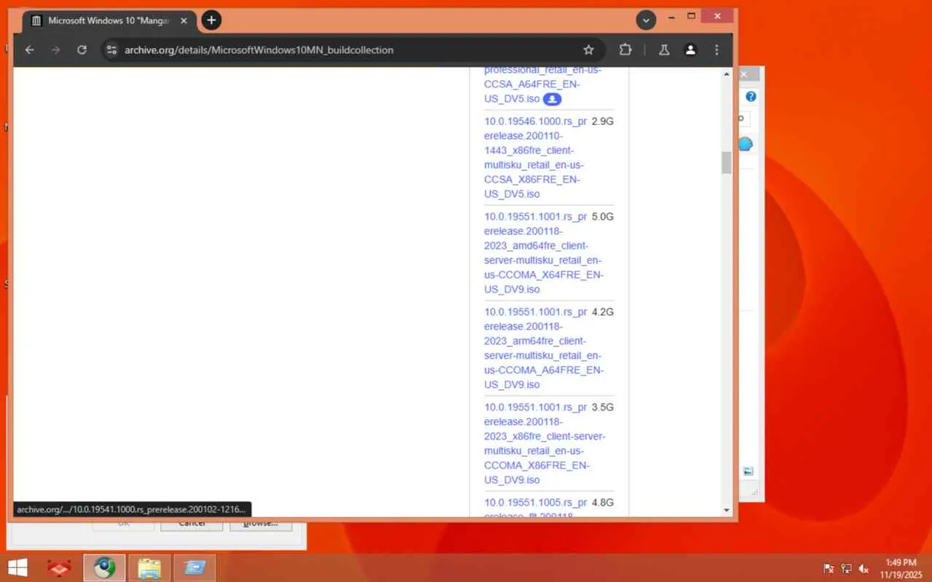932x582 pixels.
Task: Click the taskbar clock showing 1:49 PM
Action: 901,568
